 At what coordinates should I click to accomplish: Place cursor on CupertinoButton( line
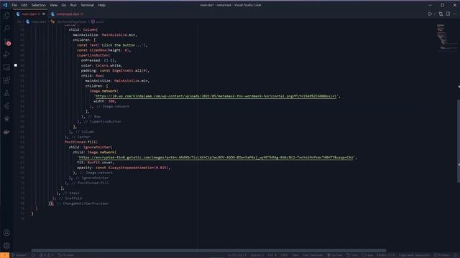(x=93, y=55)
